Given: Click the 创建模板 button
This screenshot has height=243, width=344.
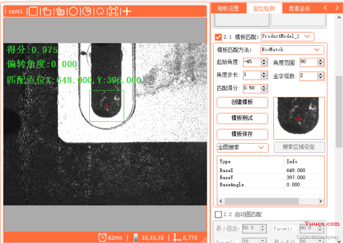Looking at the screenshot, I should pos(242,102).
